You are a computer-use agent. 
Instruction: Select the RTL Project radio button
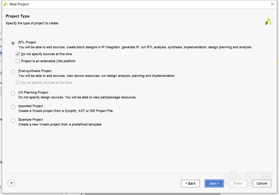tap(13, 43)
